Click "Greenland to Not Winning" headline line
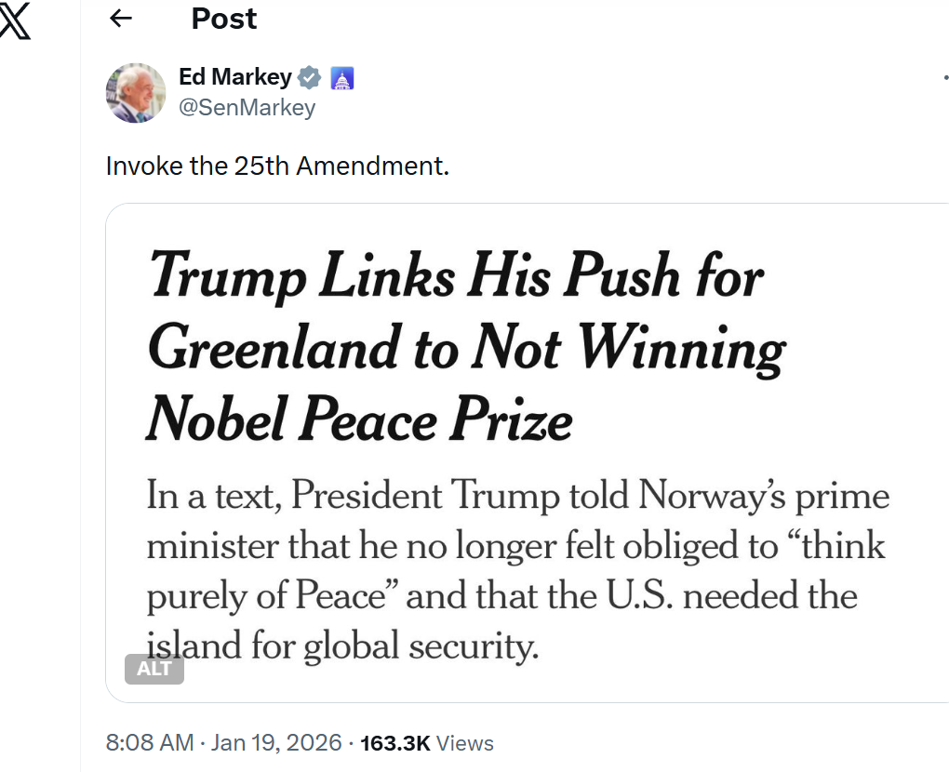Screen dimensions: 949x772 pyautogui.click(x=466, y=348)
